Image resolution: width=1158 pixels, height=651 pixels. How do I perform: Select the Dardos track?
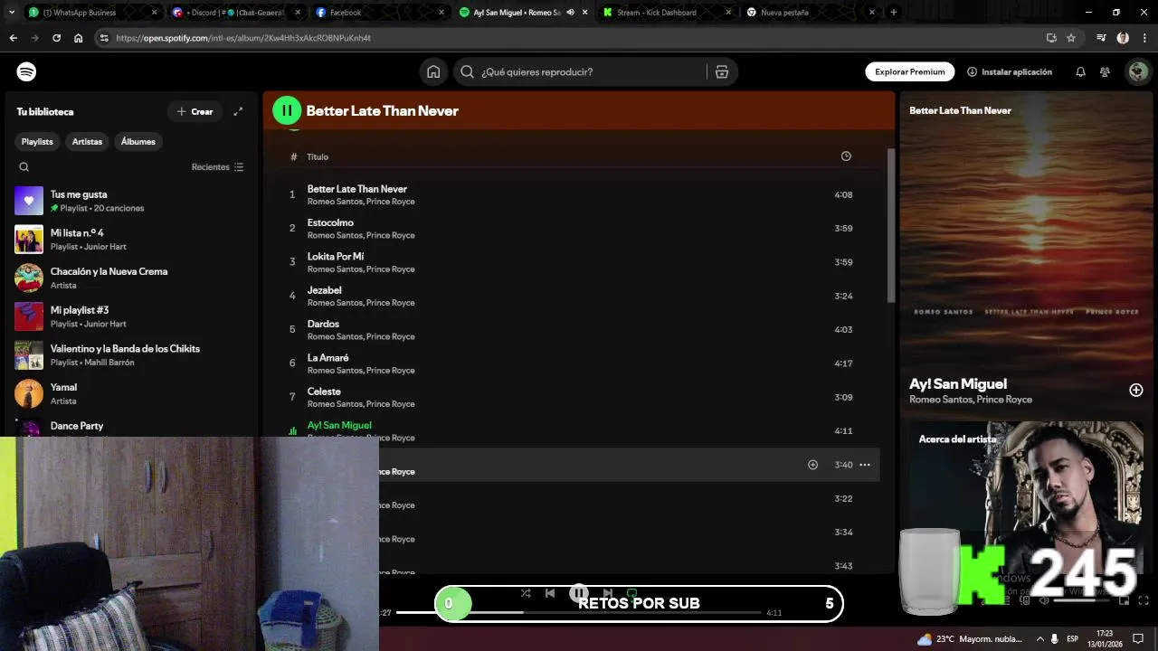tap(579, 329)
